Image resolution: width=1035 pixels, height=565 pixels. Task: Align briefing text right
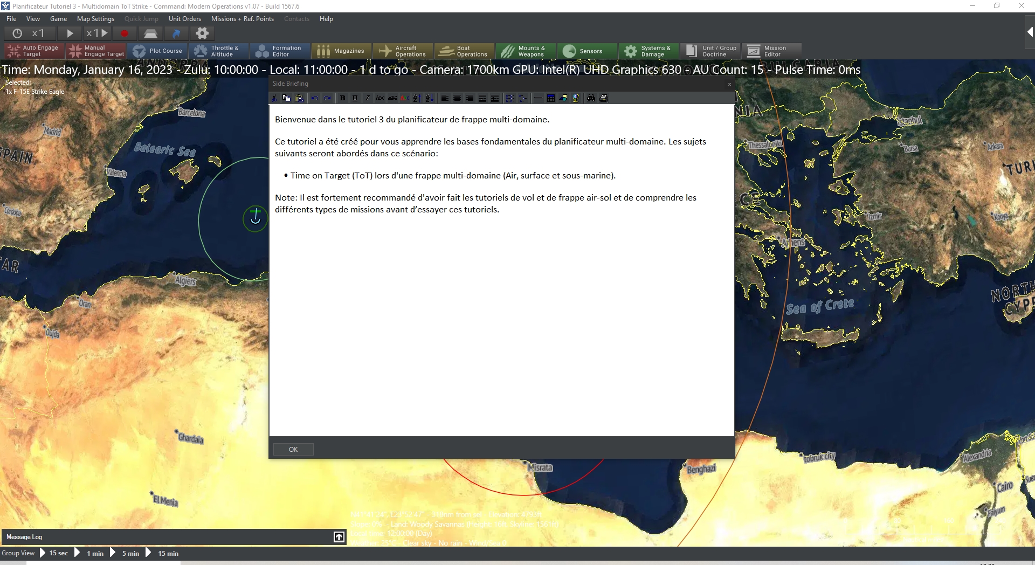[x=470, y=98]
